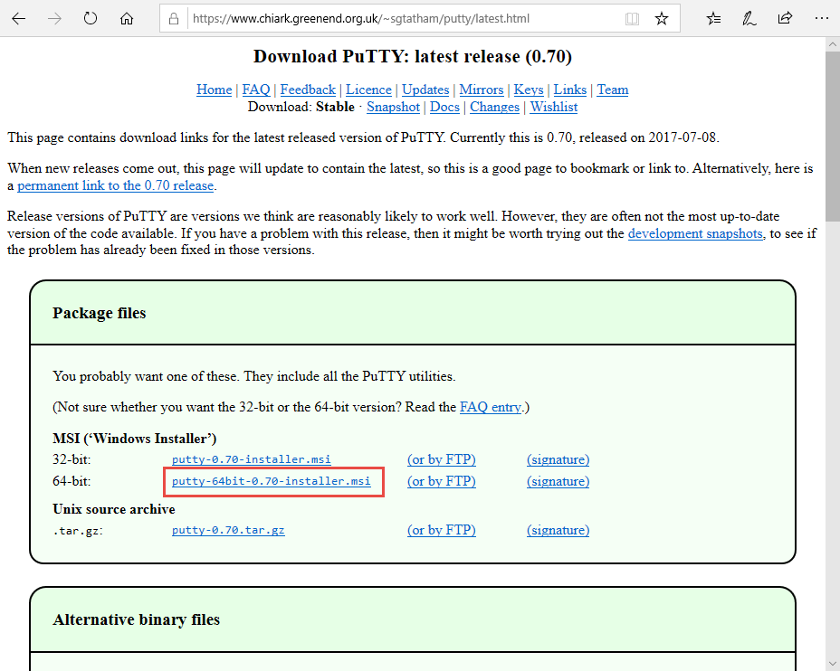Open the browser Settings and more menu
The width and height of the screenshot is (840, 671).
coord(821,19)
